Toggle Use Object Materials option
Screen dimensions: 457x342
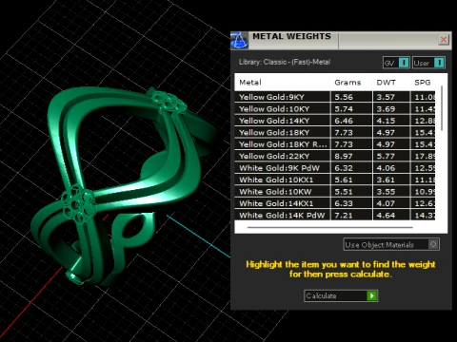(391, 244)
